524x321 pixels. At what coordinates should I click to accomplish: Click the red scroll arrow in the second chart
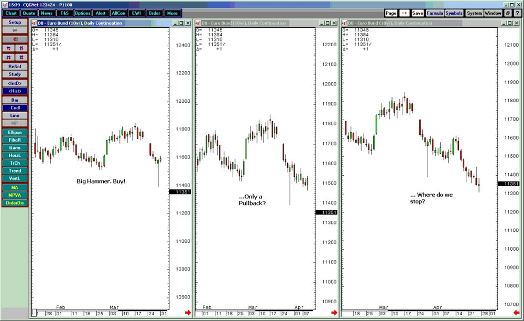pos(334,313)
